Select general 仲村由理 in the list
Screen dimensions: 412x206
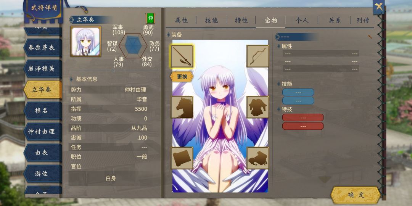[x=43, y=132]
